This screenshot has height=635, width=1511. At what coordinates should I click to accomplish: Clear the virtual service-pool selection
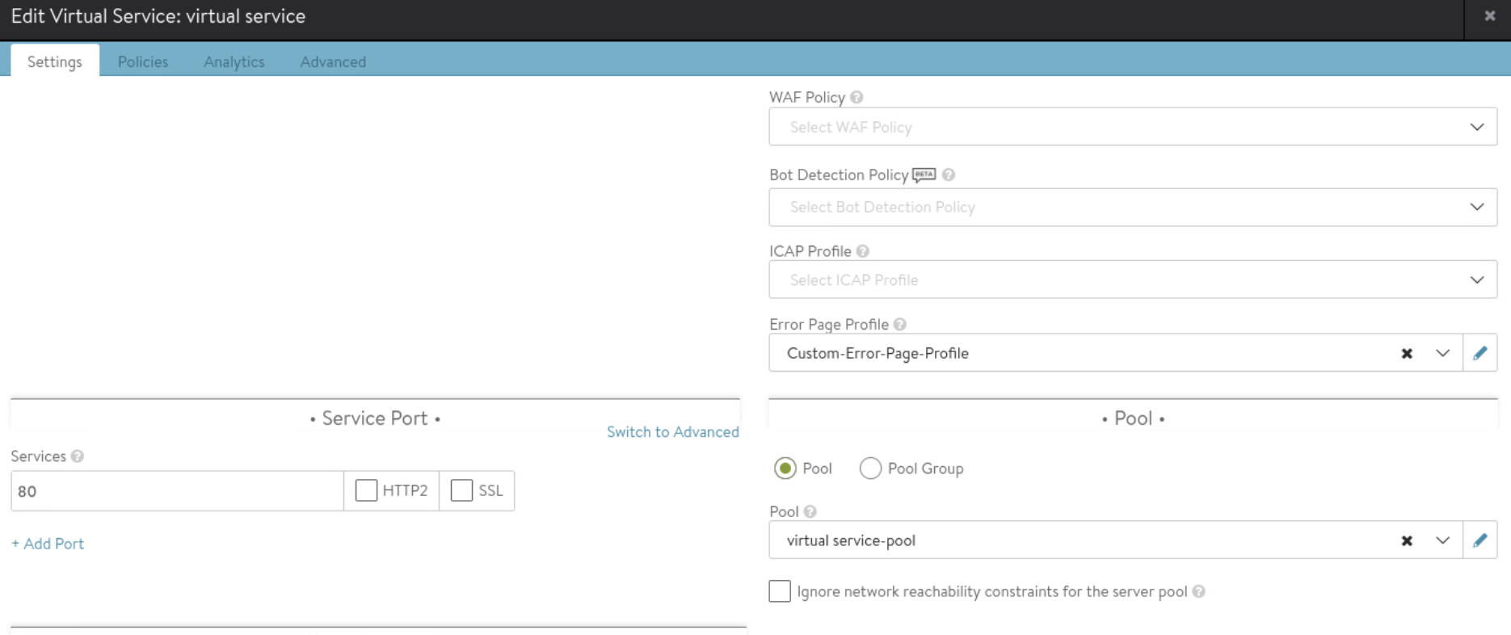tap(1407, 541)
